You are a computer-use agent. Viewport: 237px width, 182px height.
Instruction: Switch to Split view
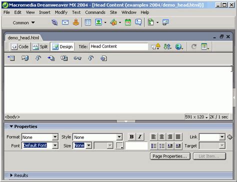pos(40,47)
